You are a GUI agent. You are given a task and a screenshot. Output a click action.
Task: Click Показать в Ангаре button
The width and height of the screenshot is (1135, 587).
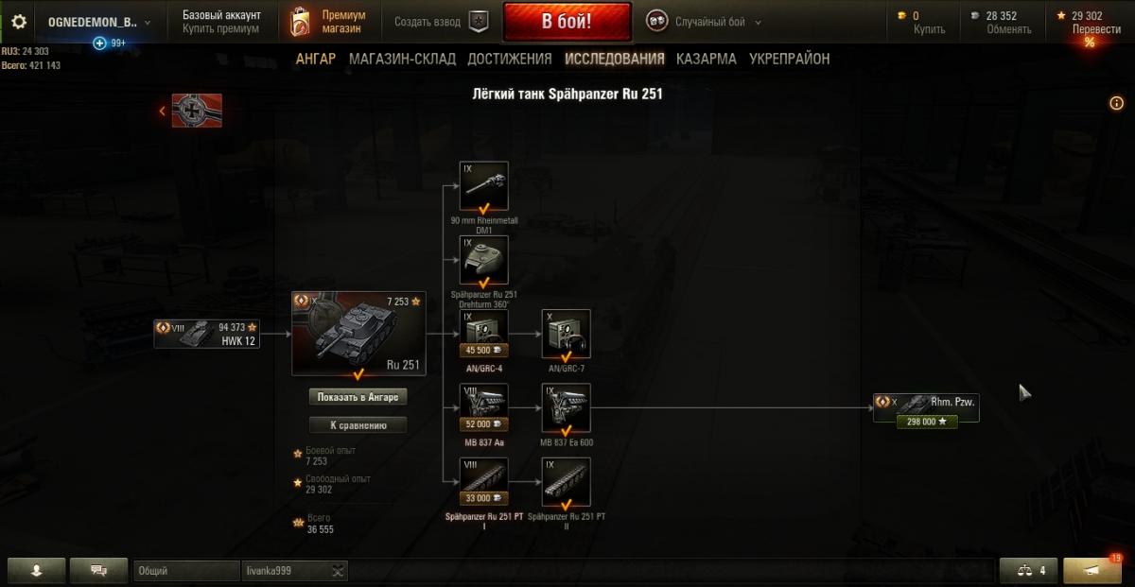coord(358,397)
